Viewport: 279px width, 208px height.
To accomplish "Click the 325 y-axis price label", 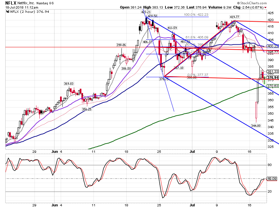I will pyautogui.click(x=271, y=147).
